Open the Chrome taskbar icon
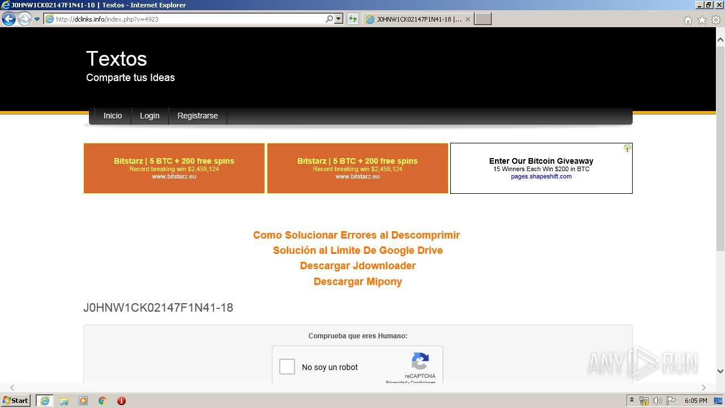Viewport: 725px width, 408px height. click(103, 401)
